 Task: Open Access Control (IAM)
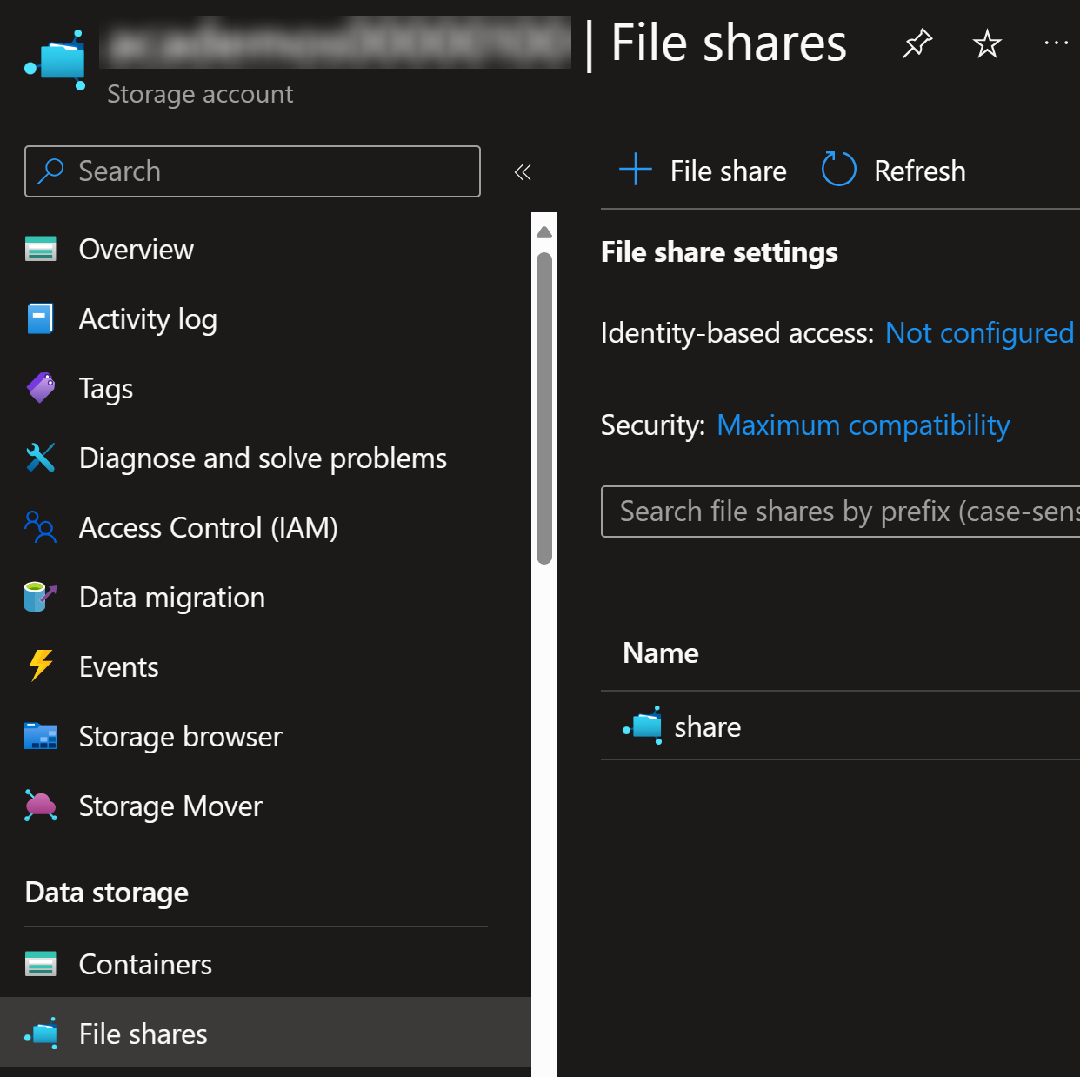click(209, 528)
